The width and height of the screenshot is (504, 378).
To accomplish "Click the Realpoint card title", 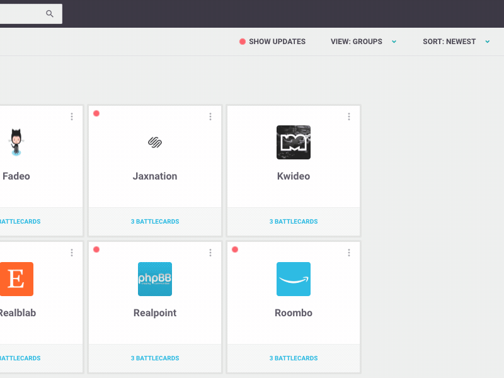I will (x=155, y=312).
